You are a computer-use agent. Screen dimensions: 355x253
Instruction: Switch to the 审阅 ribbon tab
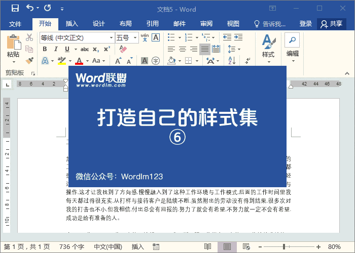coord(206,23)
